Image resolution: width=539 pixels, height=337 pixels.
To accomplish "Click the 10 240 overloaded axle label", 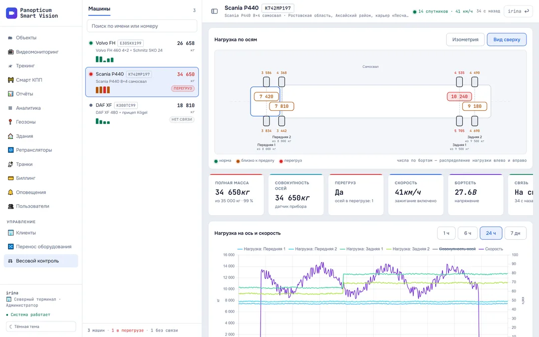I will click(459, 97).
